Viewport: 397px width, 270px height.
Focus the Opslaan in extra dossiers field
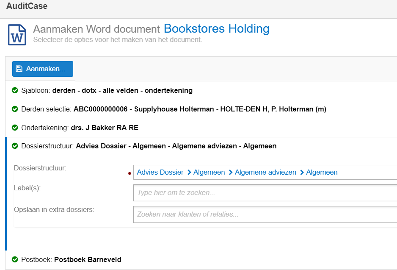tap(265, 214)
